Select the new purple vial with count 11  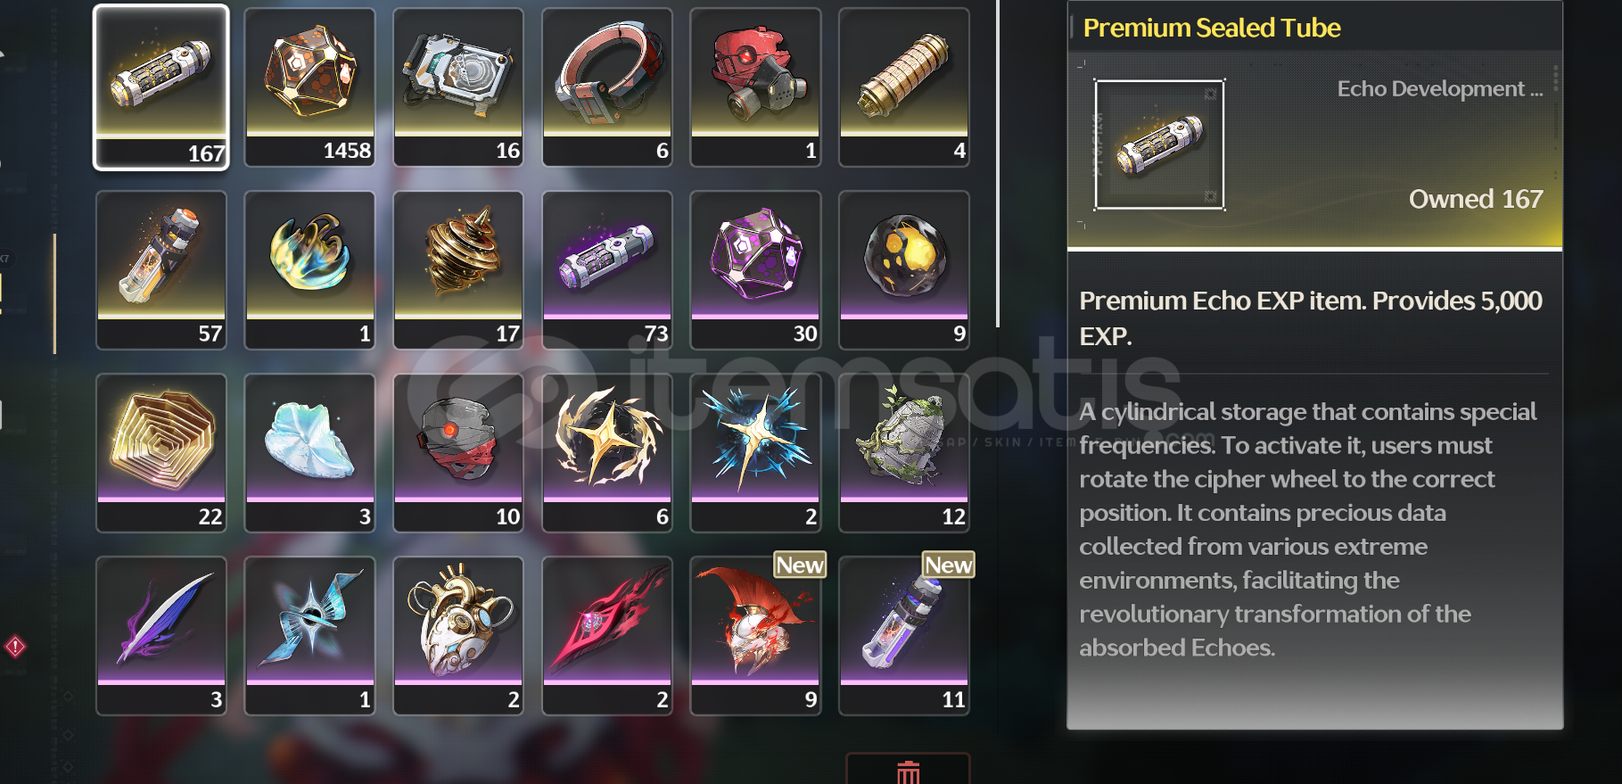904,636
